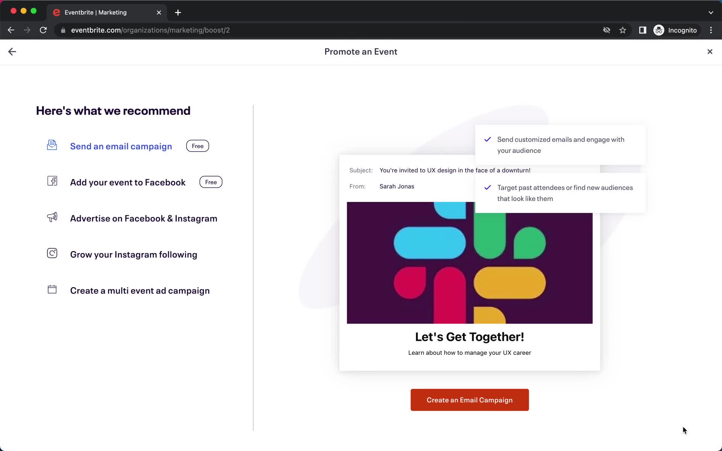The width and height of the screenshot is (722, 451).
Task: Expand new tab options via plus button
Action: coord(178,12)
